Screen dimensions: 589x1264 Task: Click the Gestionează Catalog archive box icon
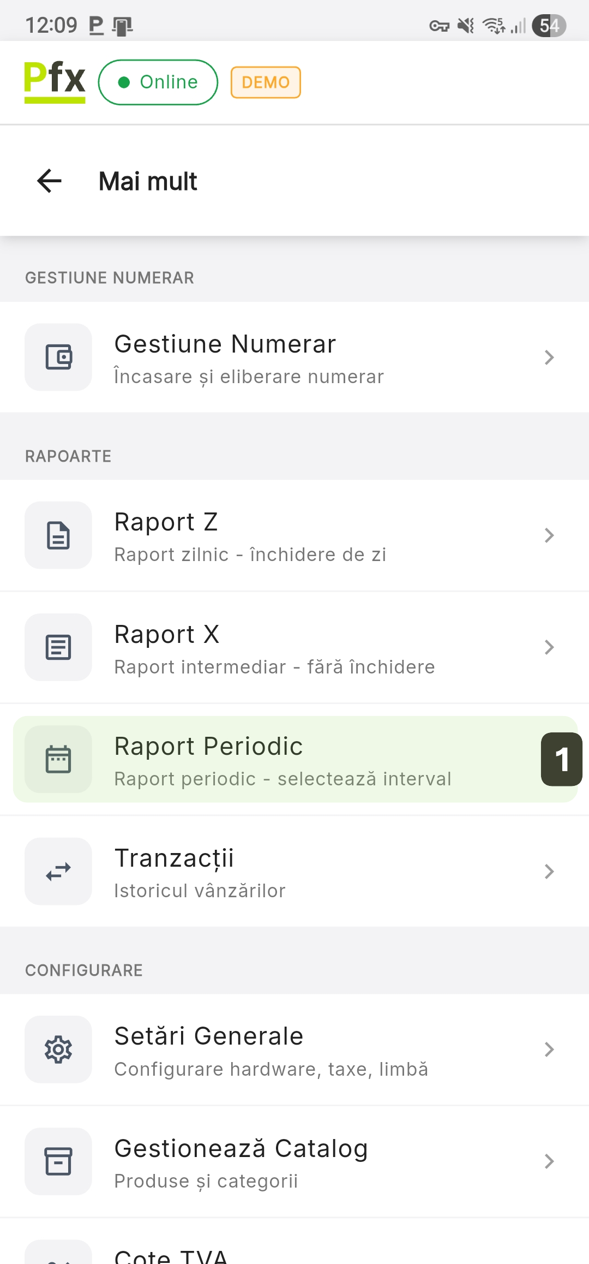pyautogui.click(x=58, y=1161)
